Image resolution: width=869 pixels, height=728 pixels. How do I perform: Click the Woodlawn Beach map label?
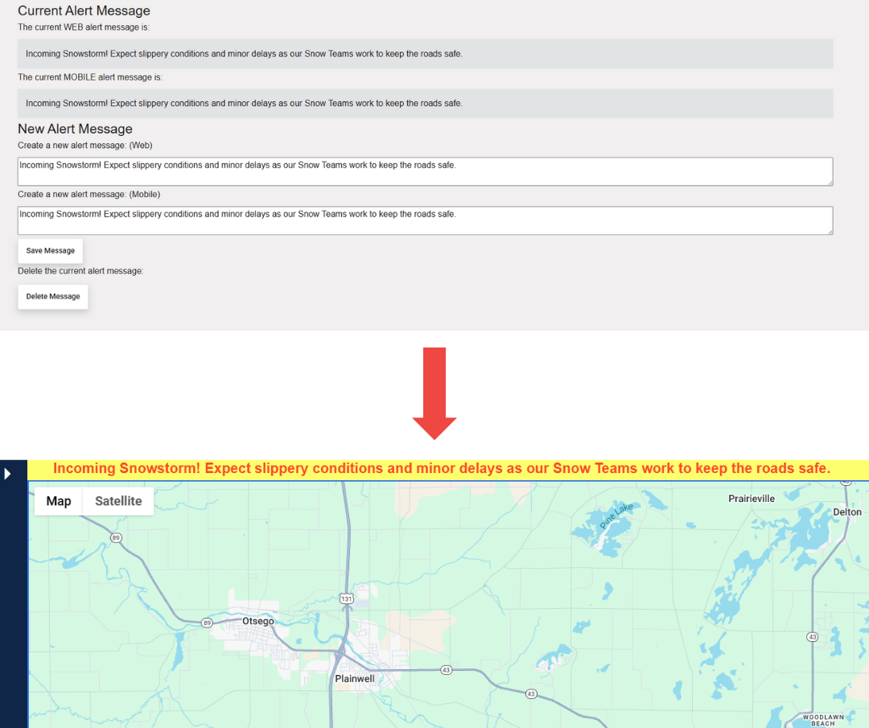point(822,719)
